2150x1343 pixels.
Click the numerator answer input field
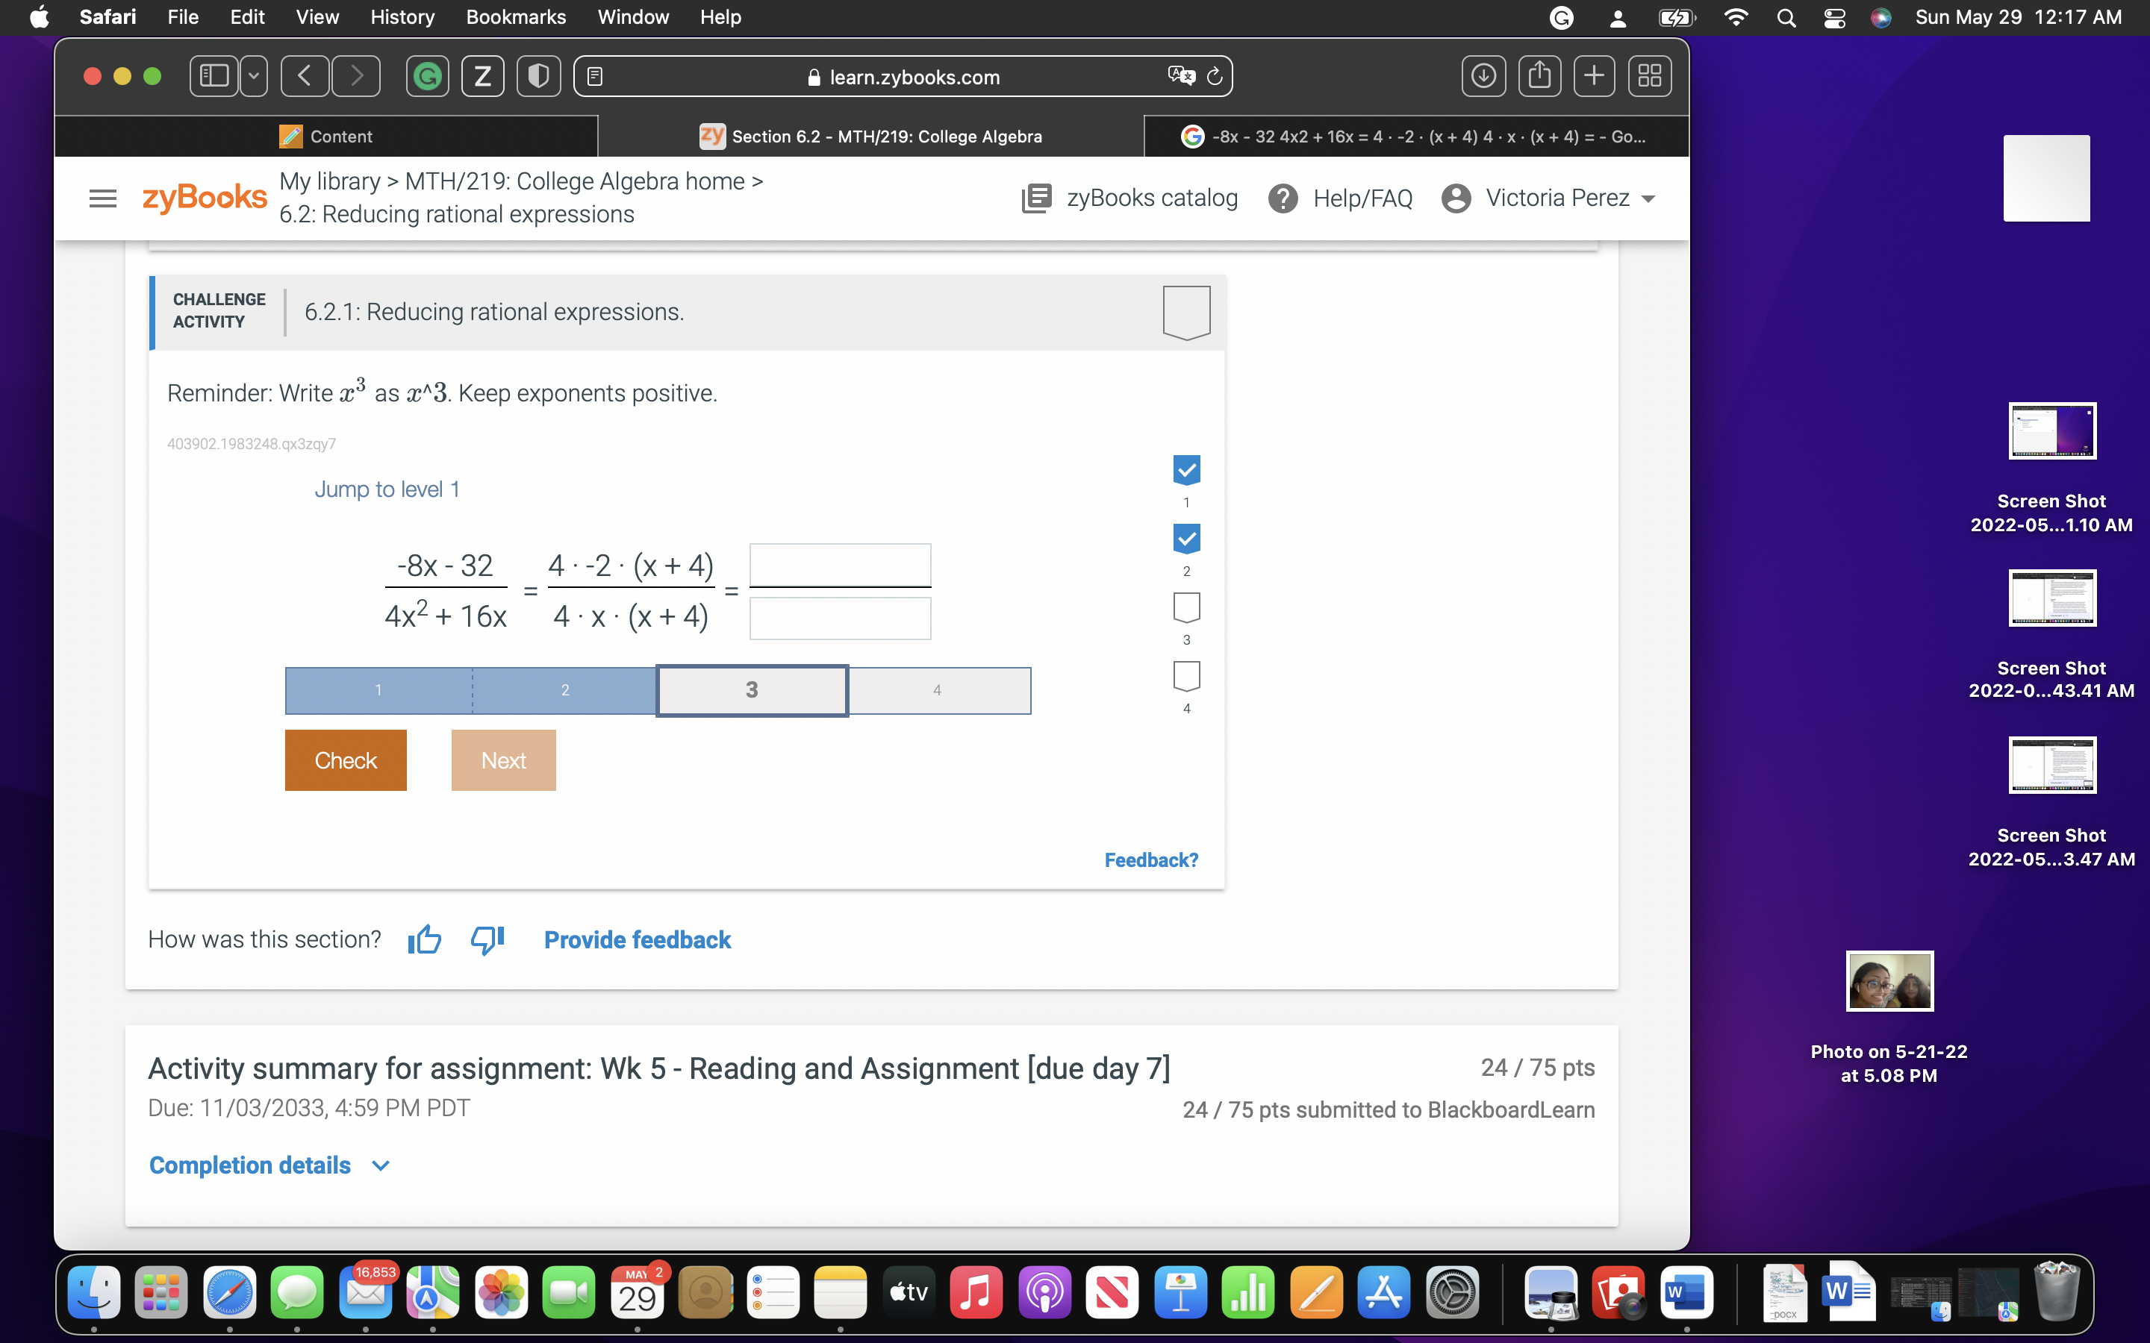(x=840, y=564)
